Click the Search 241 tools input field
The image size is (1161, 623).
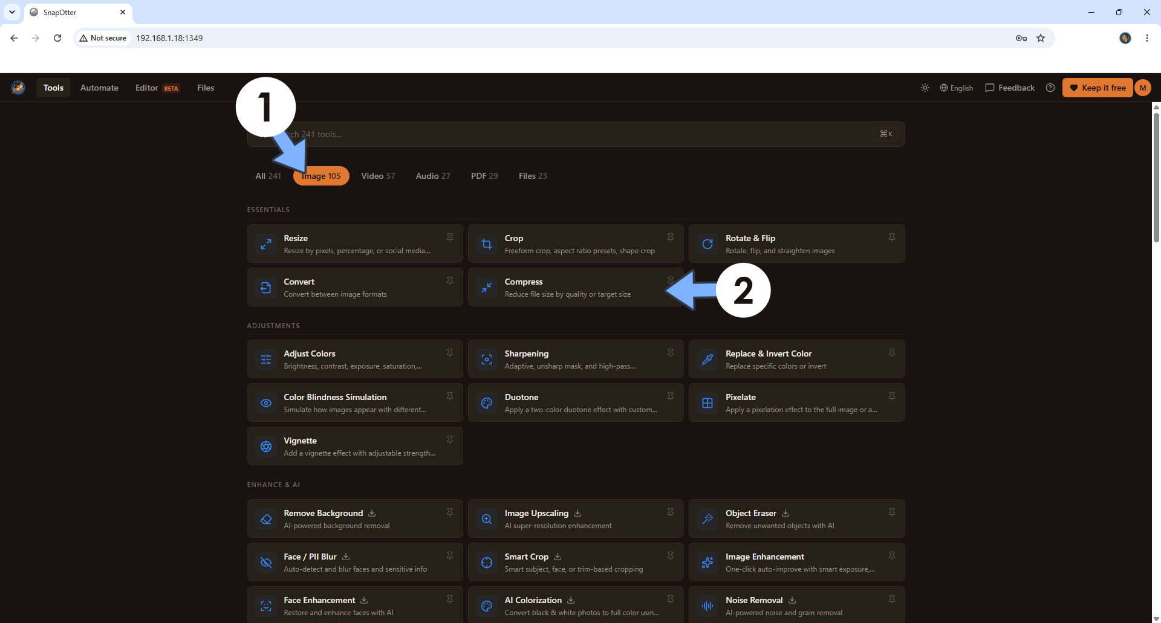(576, 134)
